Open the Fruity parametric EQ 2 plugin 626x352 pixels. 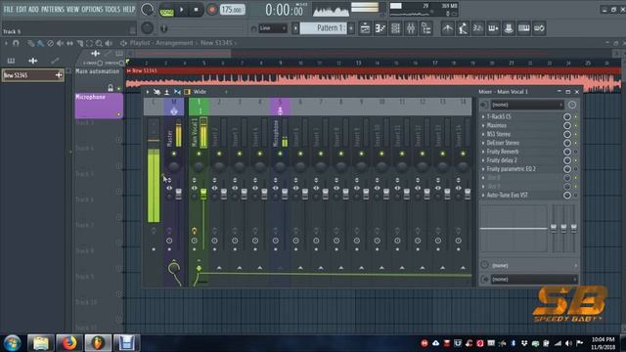coord(511,169)
